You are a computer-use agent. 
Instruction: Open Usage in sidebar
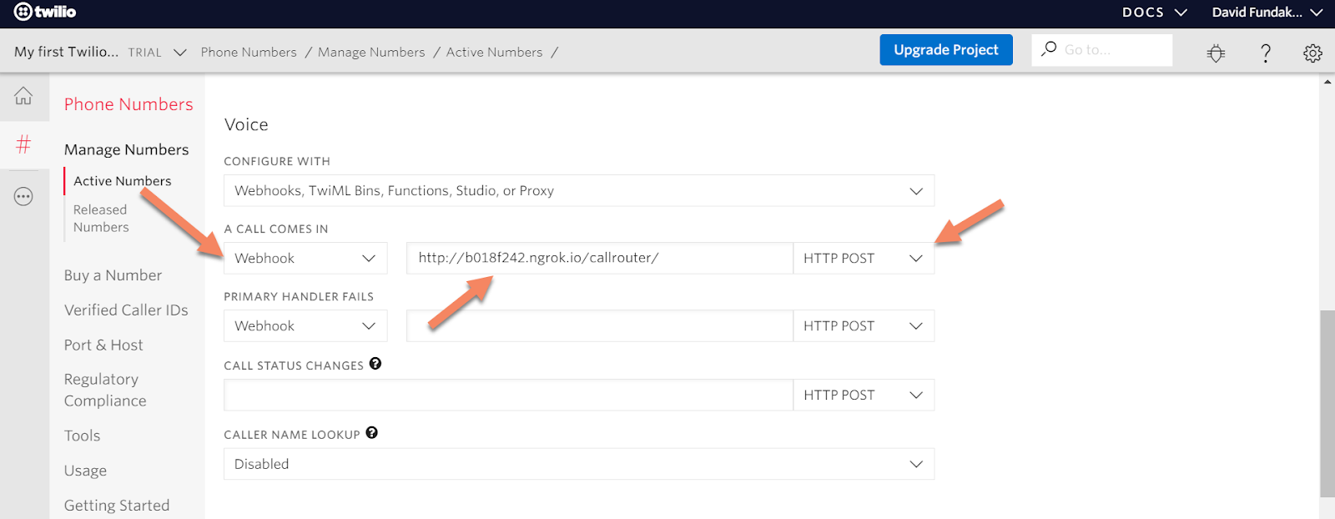(85, 471)
